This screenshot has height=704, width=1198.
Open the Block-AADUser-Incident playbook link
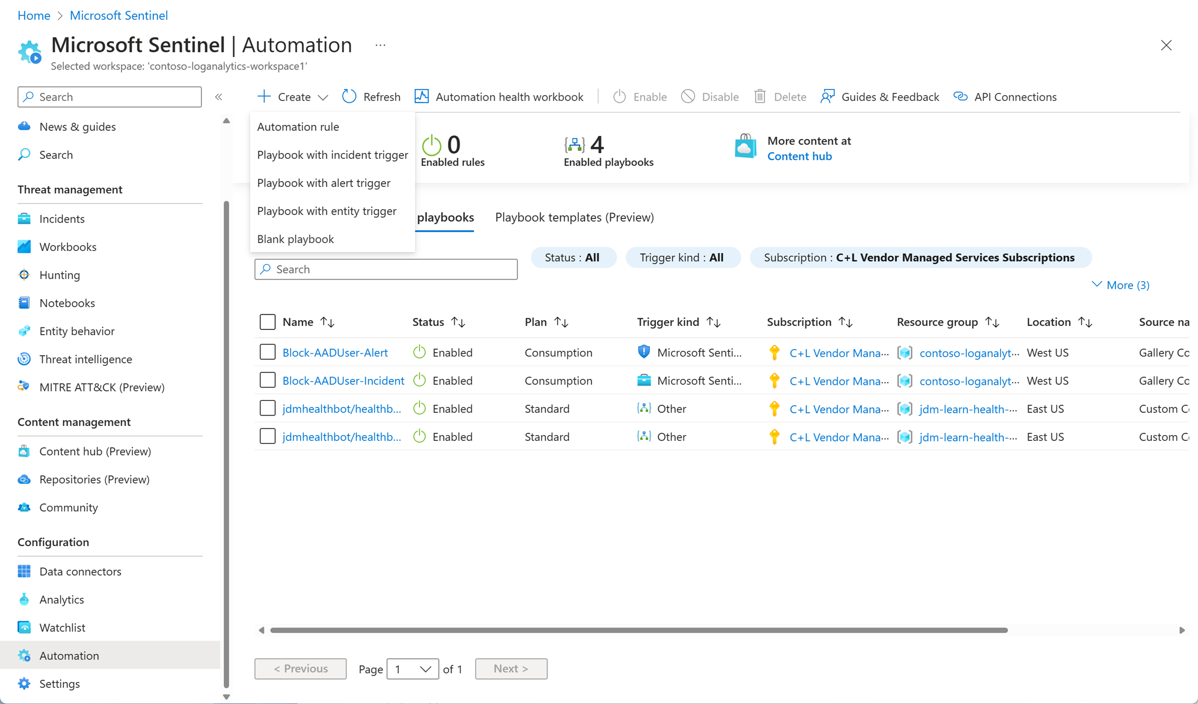(x=343, y=381)
